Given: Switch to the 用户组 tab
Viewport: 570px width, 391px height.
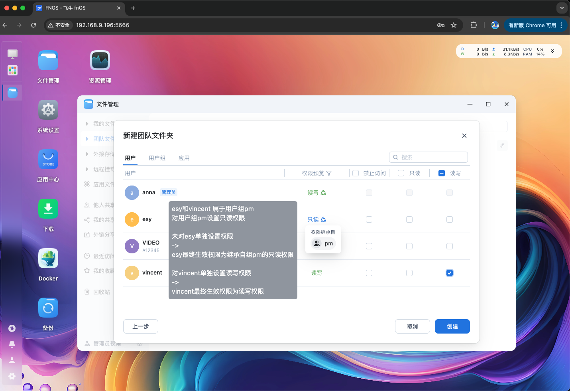Looking at the screenshot, I should (157, 158).
